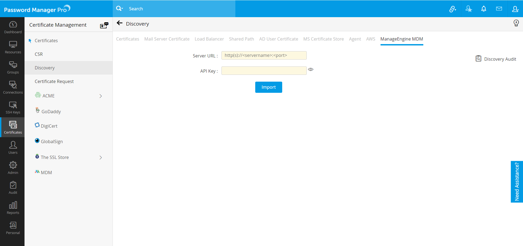Switch to the AWS discovery tab

(371, 39)
